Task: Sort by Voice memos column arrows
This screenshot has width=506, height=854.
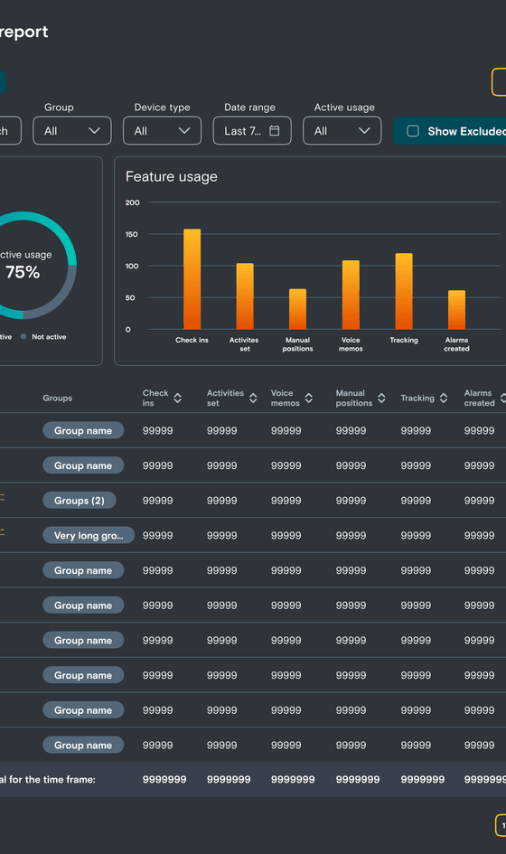Action: (309, 399)
